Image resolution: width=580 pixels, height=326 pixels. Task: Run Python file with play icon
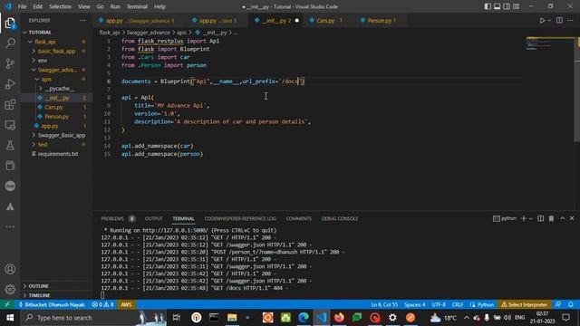pos(542,21)
